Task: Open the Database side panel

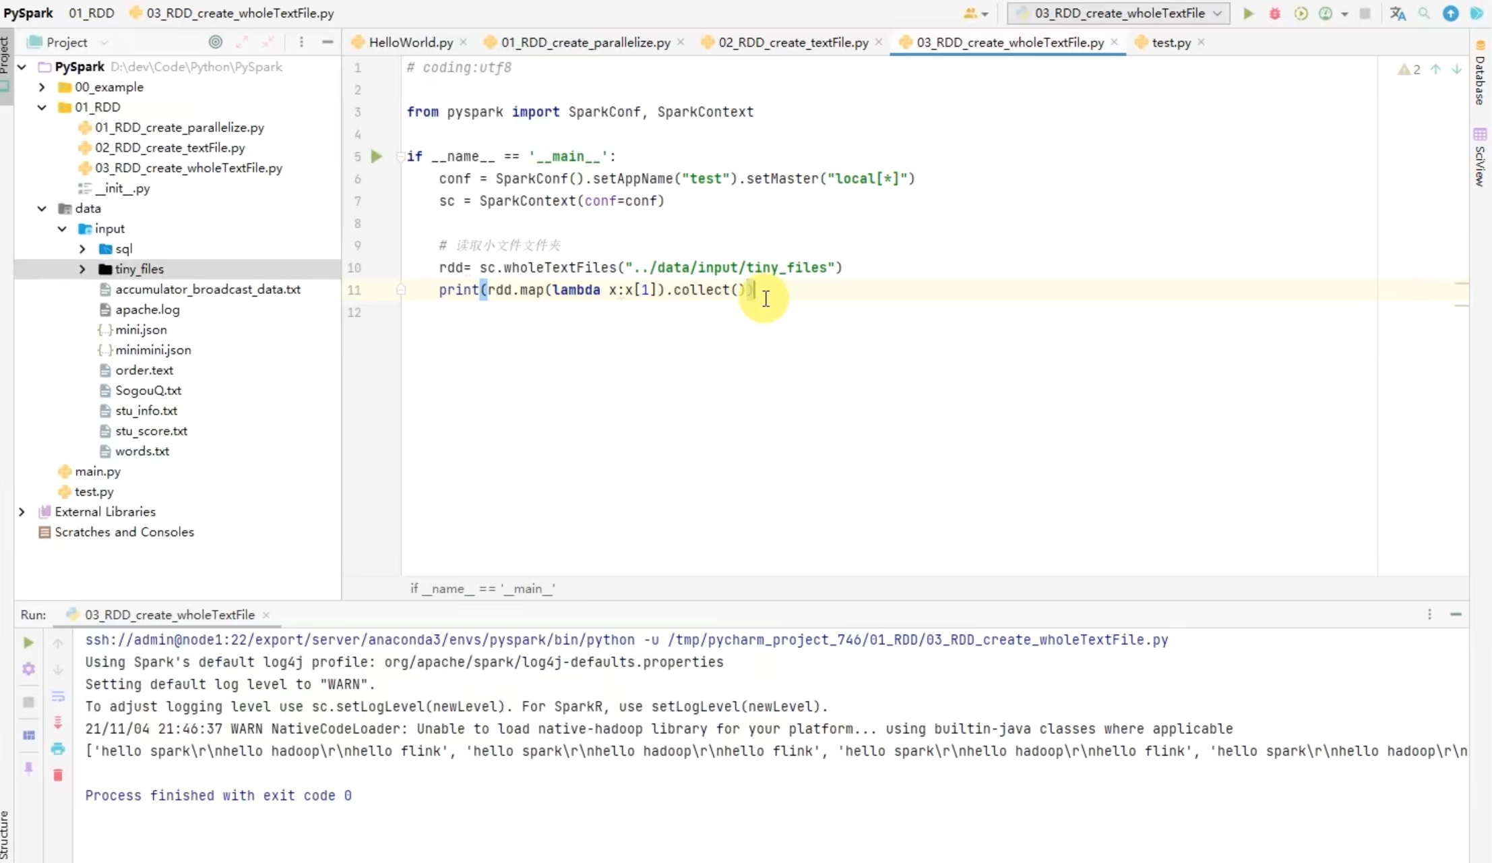Action: [1480, 73]
